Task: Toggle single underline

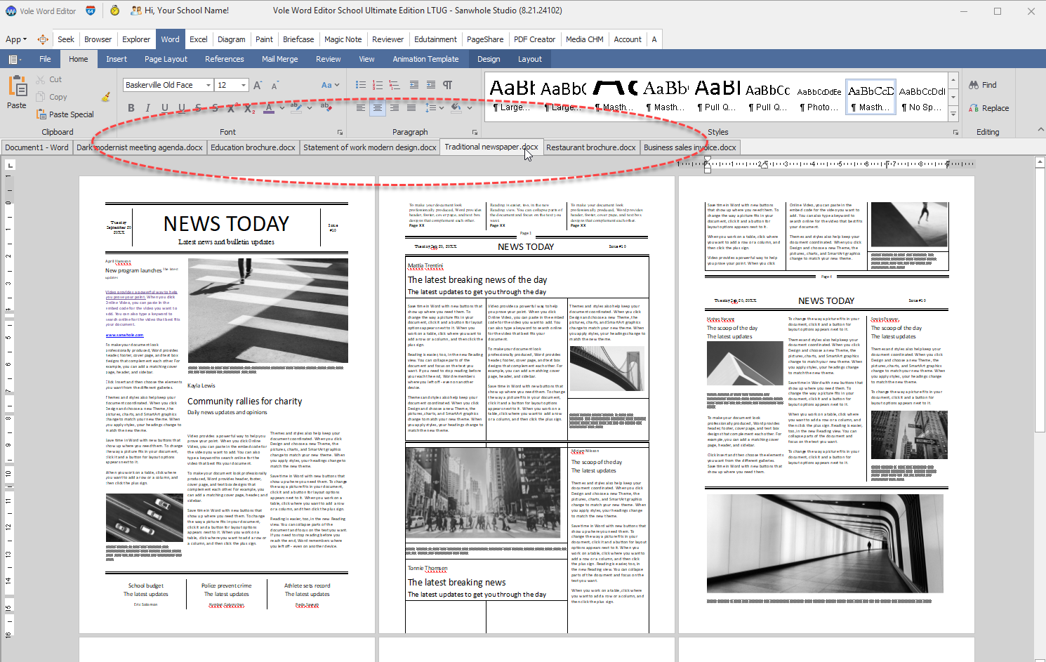Action: pyautogui.click(x=164, y=107)
